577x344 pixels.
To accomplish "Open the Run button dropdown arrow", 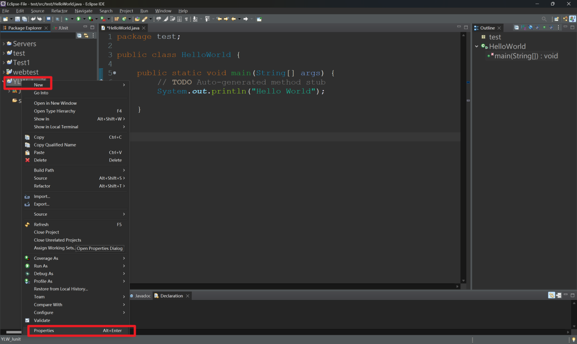I will (84, 19).
